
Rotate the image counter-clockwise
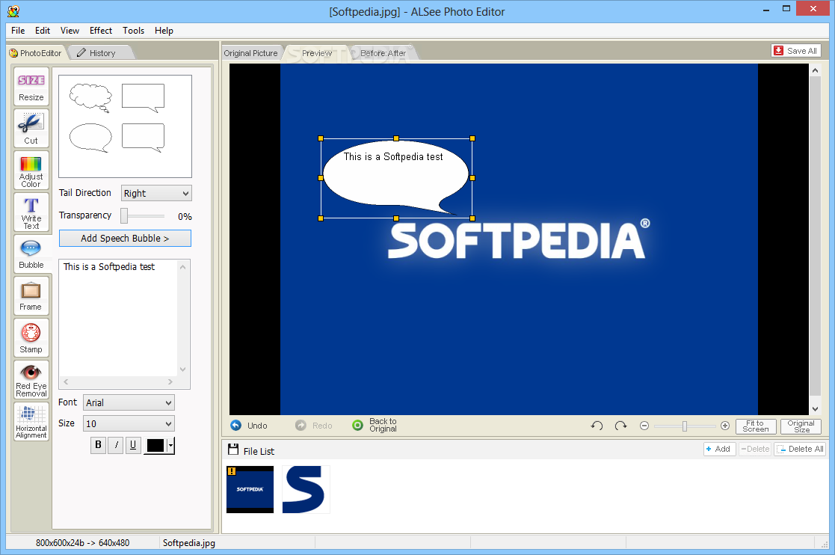pyautogui.click(x=597, y=426)
